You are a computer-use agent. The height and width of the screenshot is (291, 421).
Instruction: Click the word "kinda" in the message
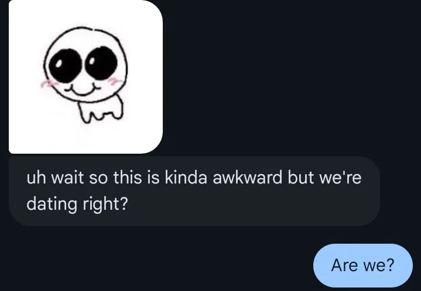coord(186,178)
